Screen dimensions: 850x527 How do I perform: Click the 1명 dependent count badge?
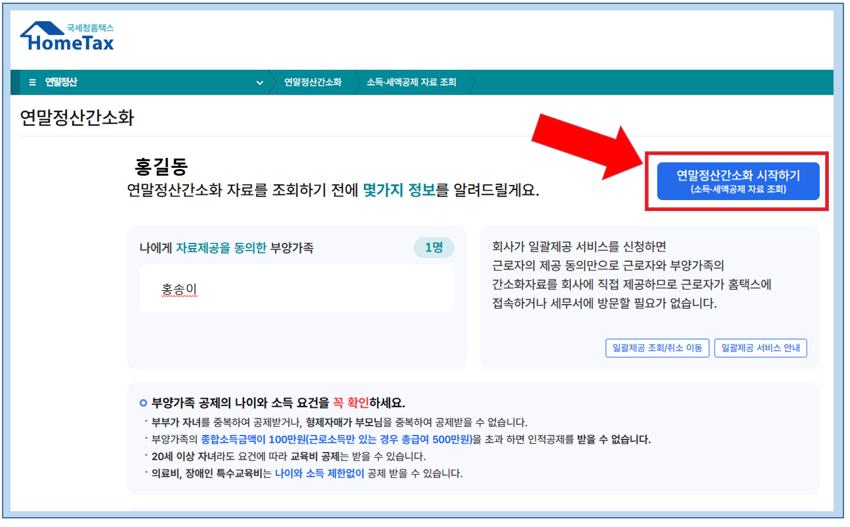point(434,248)
